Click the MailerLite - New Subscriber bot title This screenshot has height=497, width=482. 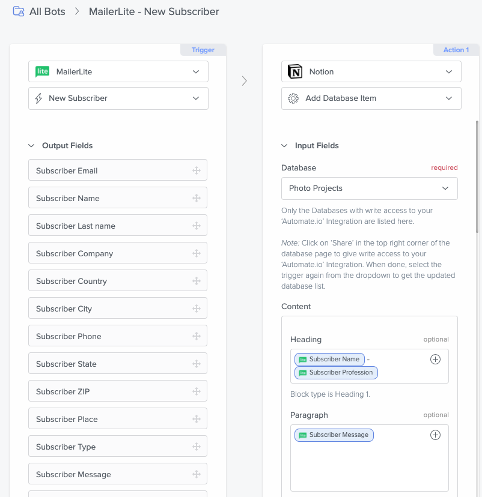[x=154, y=11]
